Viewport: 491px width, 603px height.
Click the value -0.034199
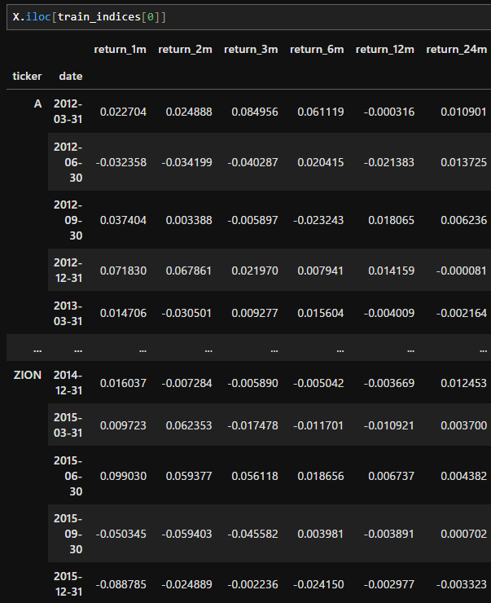(x=186, y=162)
